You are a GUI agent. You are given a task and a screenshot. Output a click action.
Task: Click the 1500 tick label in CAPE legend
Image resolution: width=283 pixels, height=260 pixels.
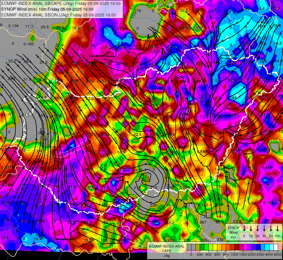243,255
